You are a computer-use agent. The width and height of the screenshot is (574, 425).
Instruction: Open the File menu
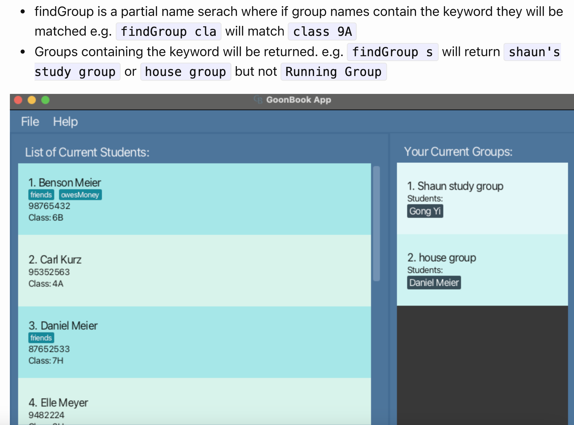click(30, 122)
